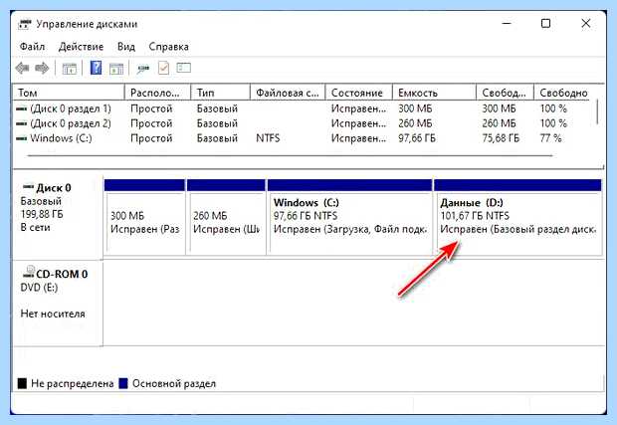The height and width of the screenshot is (425, 617).
Task: Click the Диск 0 disk label panel
Action: pos(59,217)
